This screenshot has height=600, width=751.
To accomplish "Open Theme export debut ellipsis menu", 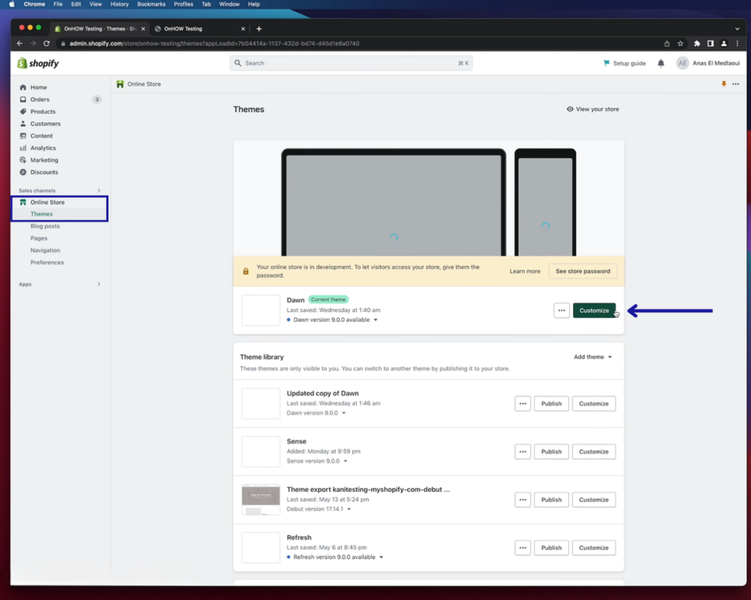I will coord(522,500).
